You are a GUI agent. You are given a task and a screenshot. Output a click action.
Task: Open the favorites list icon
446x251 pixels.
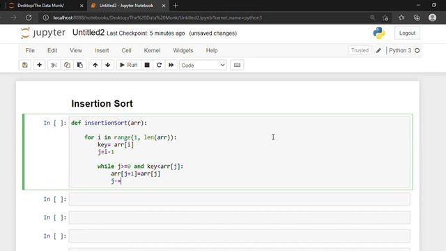point(401,17)
